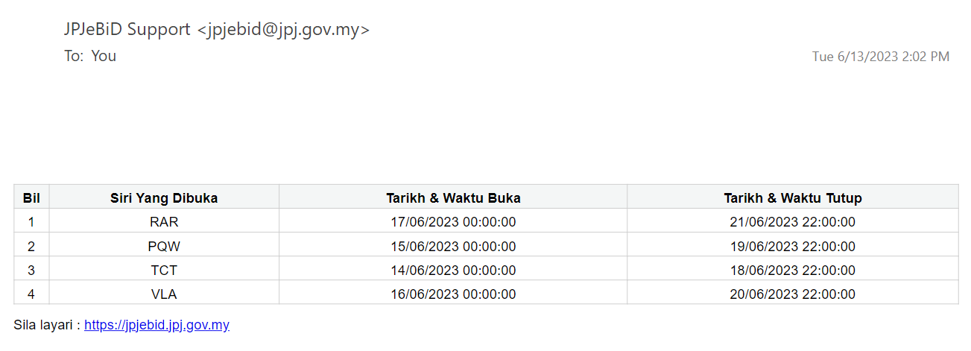Click closing date 19/06/2023 22:00:00
The image size is (971, 351).
click(793, 245)
